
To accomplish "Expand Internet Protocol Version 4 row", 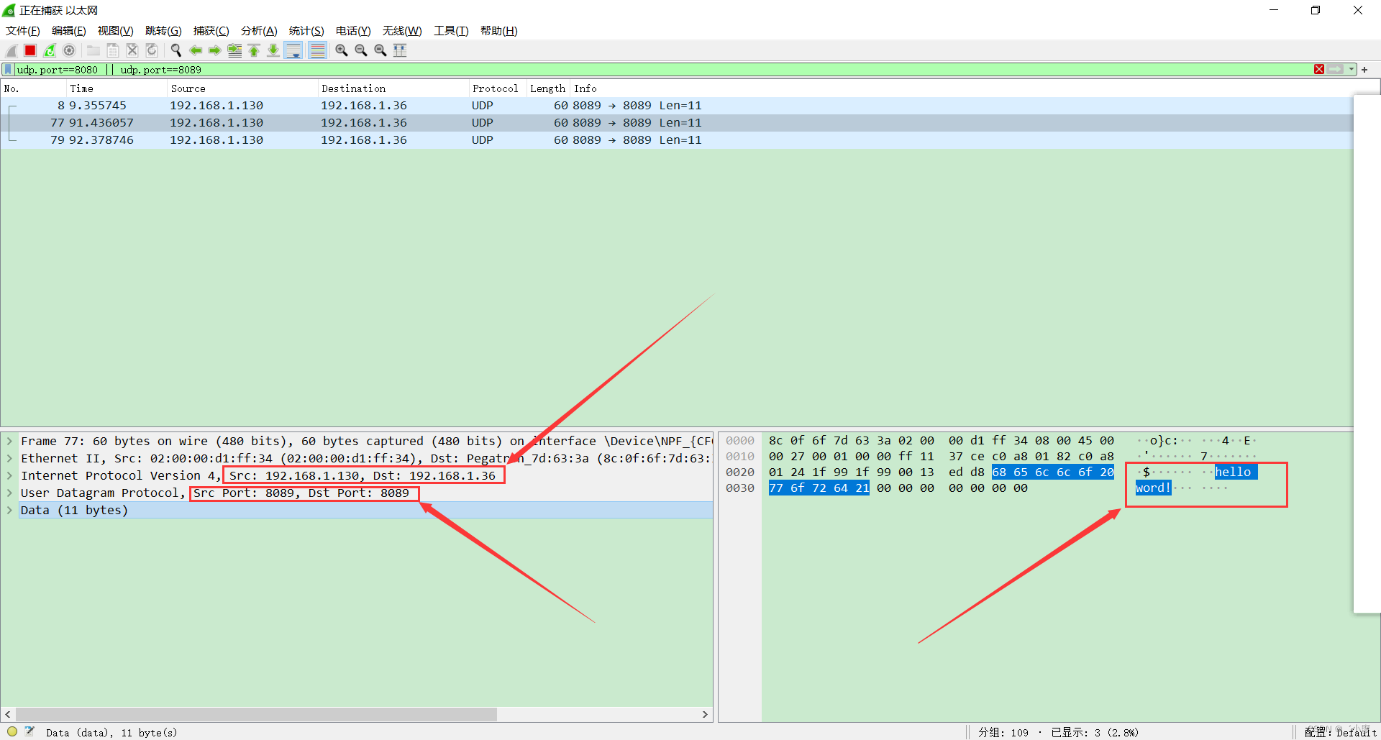I will coord(9,475).
